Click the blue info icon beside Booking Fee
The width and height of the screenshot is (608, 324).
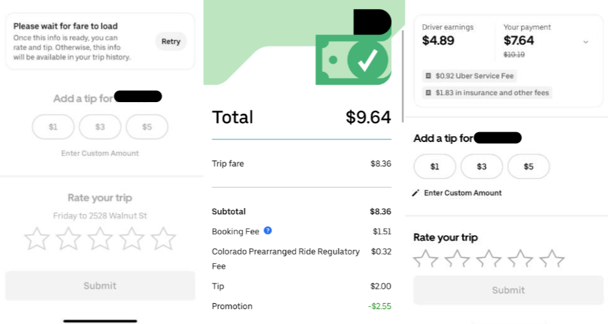click(x=267, y=231)
